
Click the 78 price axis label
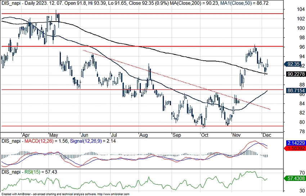click(302, 132)
